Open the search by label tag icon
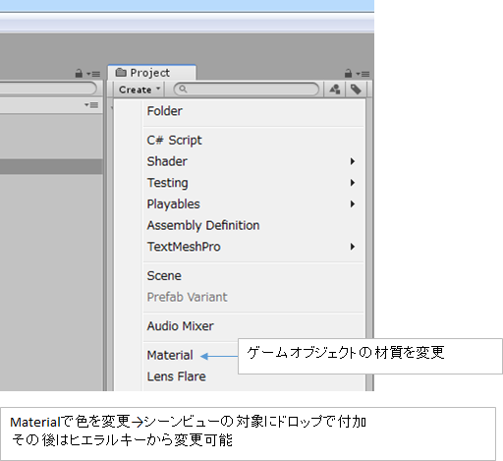This screenshot has height=461, width=503. (x=356, y=89)
